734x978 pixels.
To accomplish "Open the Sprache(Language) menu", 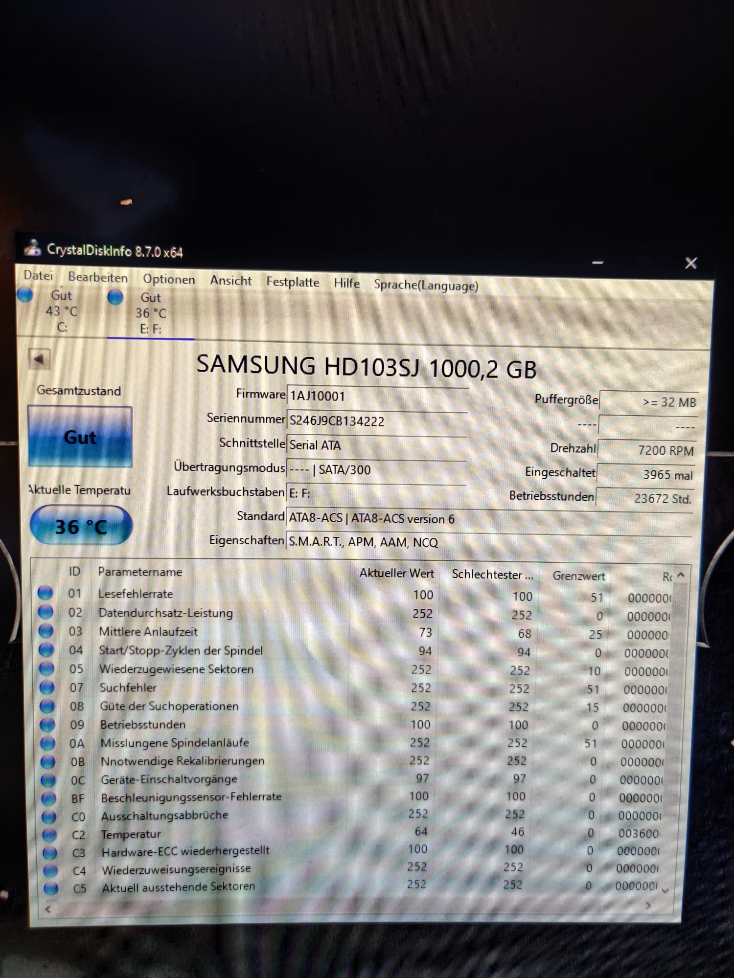I will [426, 285].
